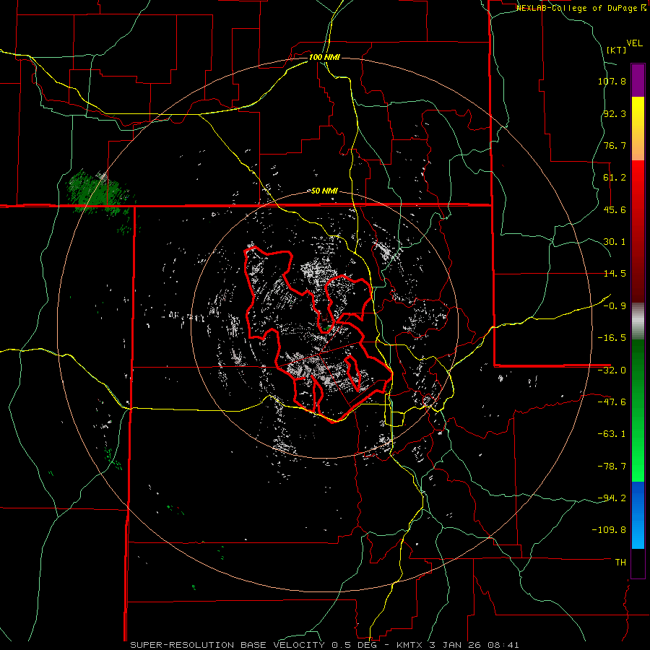650x650 pixels.
Task: Select the -16.5 knot scale value
Action: 612,338
